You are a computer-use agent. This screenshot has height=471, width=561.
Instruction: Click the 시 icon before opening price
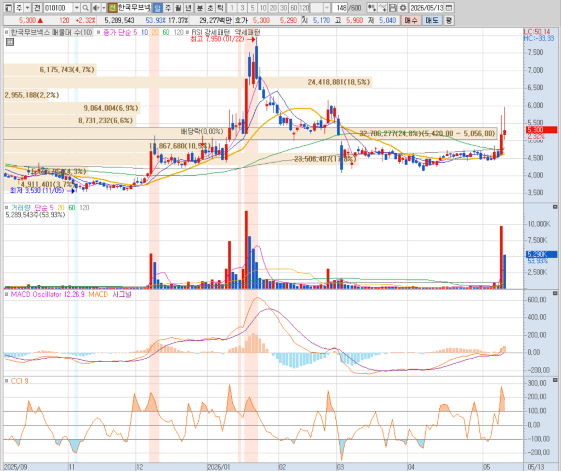pyautogui.click(x=305, y=20)
